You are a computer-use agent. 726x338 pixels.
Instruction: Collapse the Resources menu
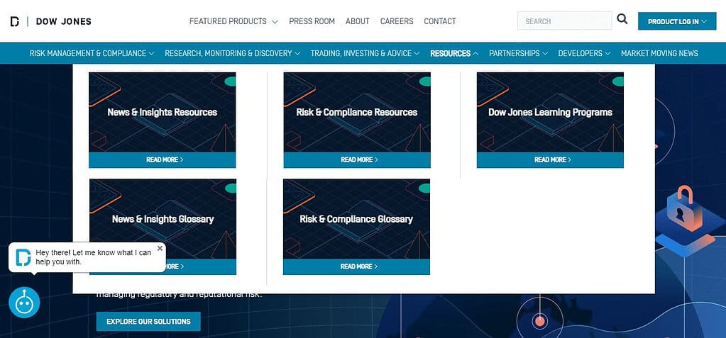[454, 53]
